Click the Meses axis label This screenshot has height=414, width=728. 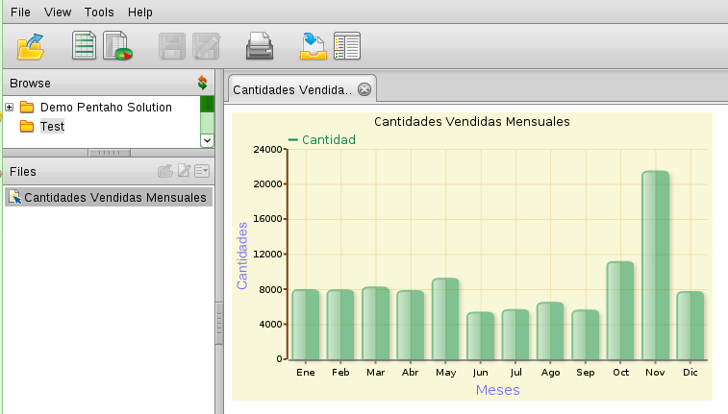coord(498,390)
